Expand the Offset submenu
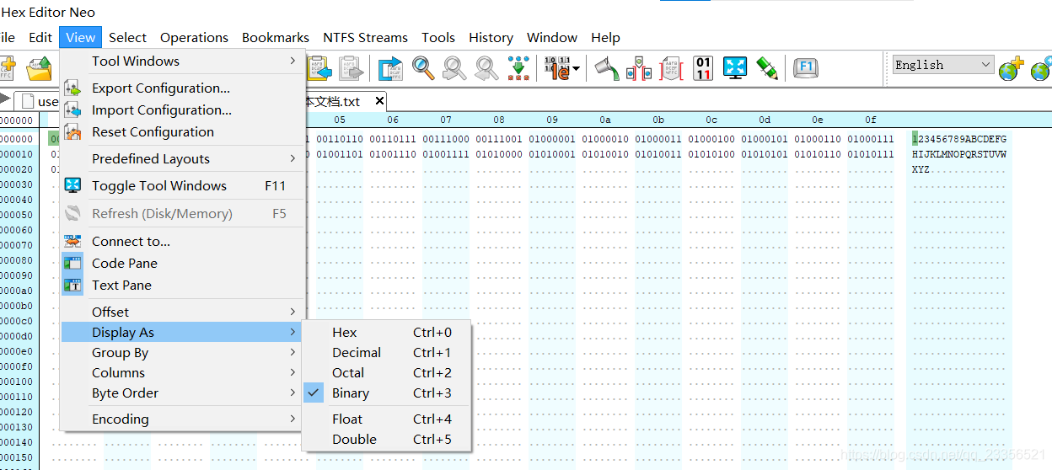The height and width of the screenshot is (470, 1052). click(x=183, y=312)
